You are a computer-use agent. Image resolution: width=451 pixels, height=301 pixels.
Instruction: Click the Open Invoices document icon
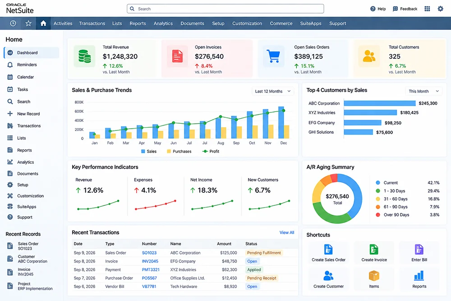(x=177, y=56)
